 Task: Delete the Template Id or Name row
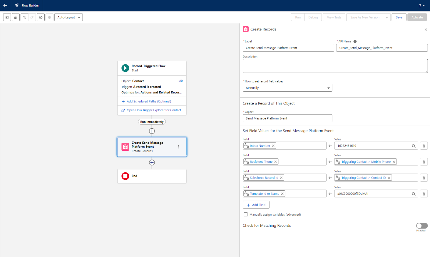coord(424,194)
